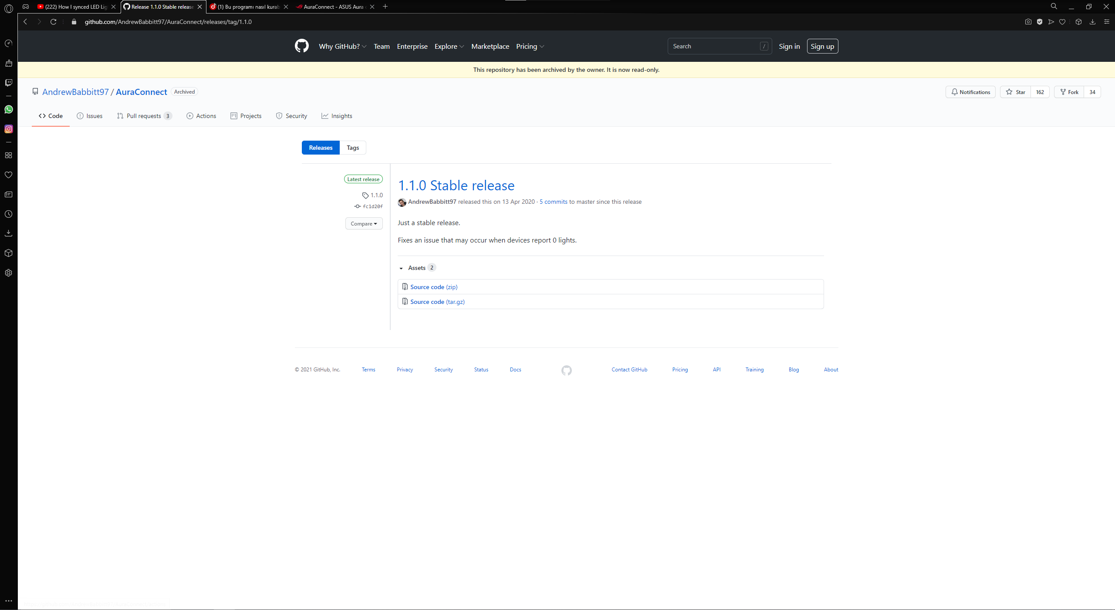Switch to the AuraConnect - ASUS Aura tab
Viewport: 1115px width, 610px height.
[334, 7]
